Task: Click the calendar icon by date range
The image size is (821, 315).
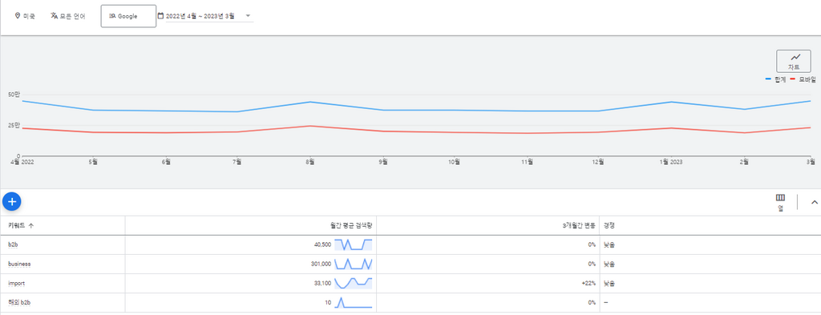Action: [160, 16]
